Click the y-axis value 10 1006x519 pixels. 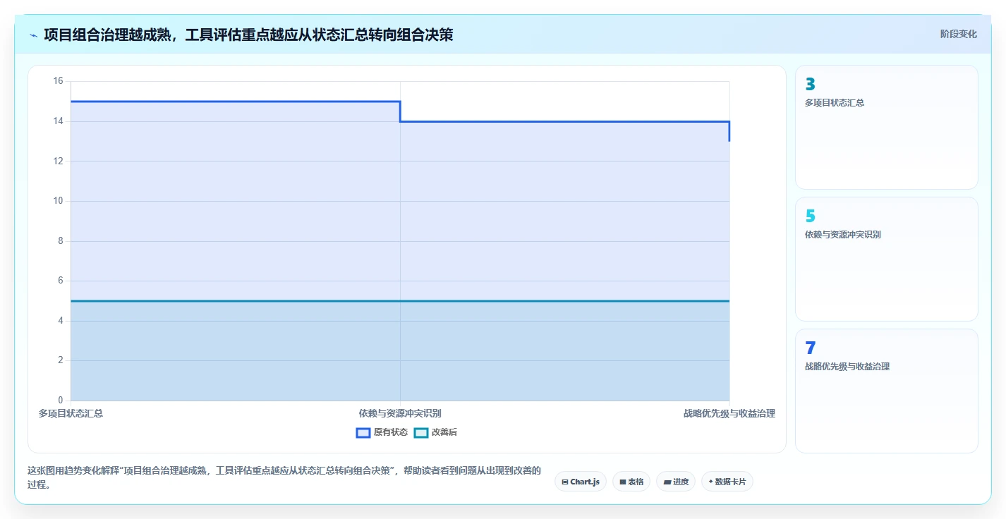point(58,201)
